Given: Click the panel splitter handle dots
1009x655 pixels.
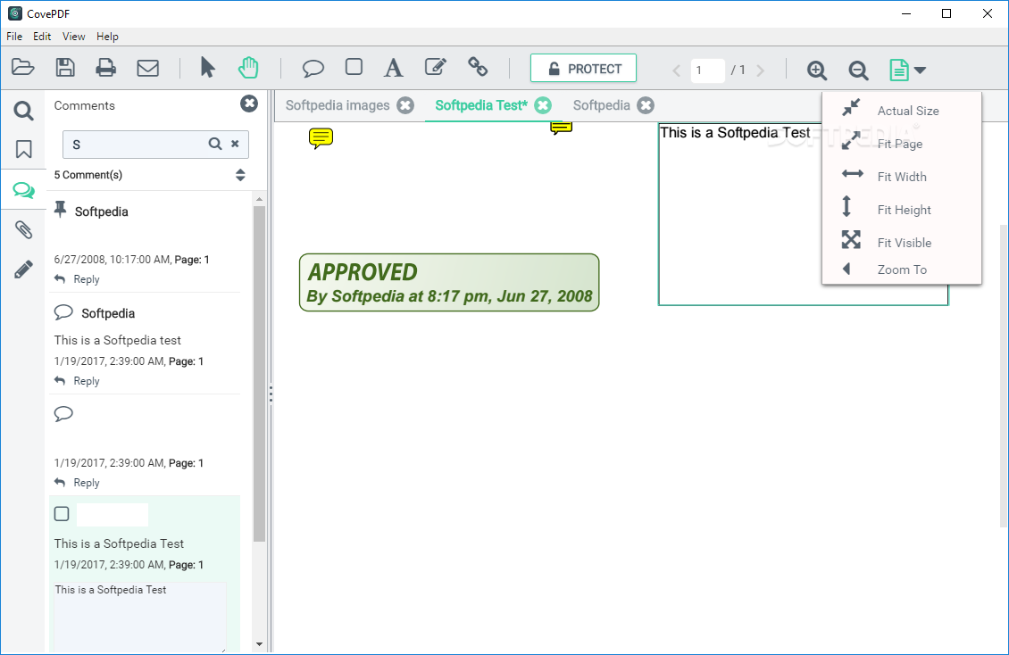Looking at the screenshot, I should click(x=271, y=394).
